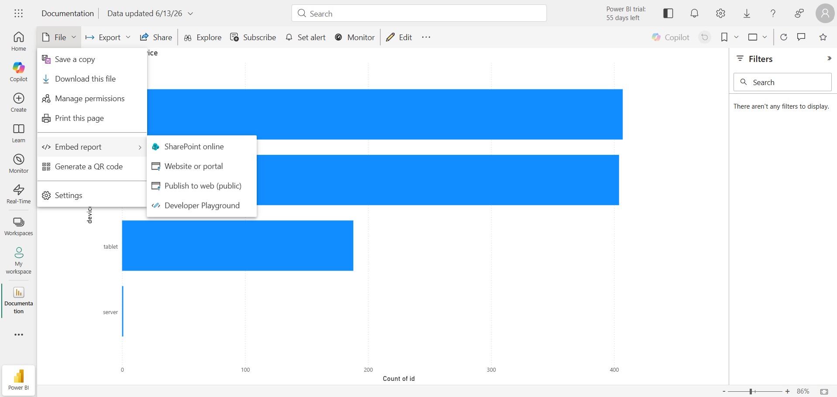Select Print this page

[92, 118]
